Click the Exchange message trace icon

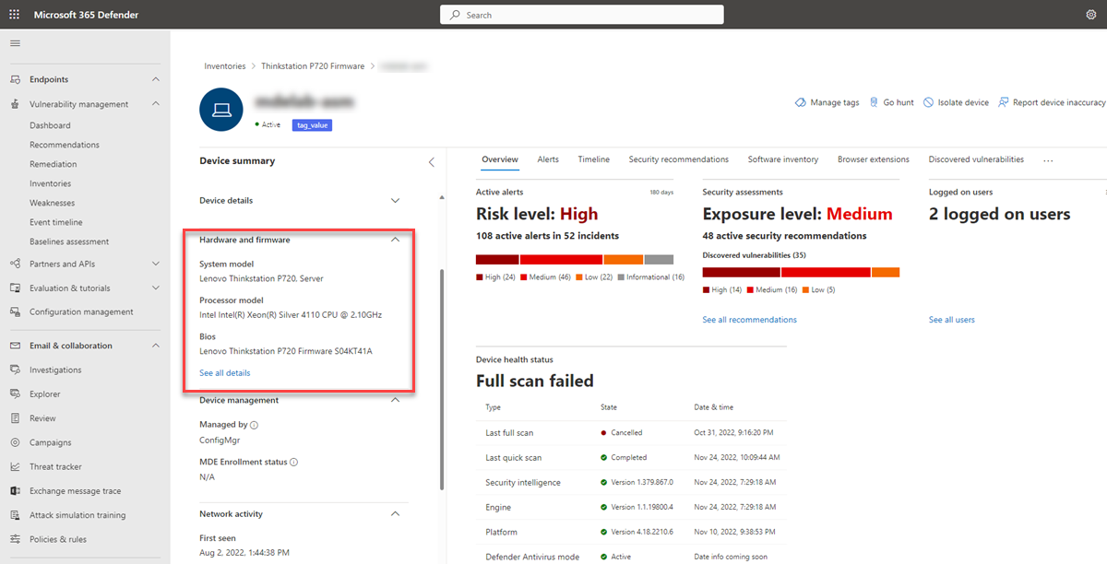tap(15, 491)
